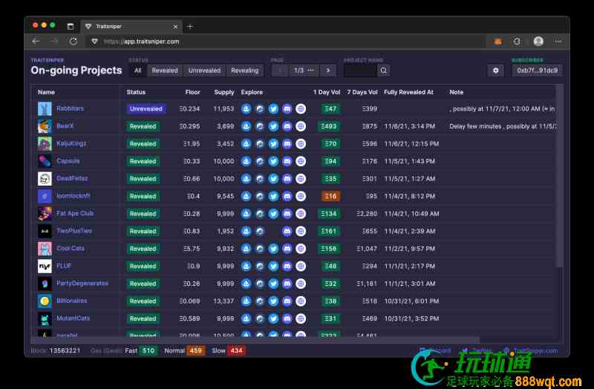Open refresh-style icon in DeadFellaz row

260,179
